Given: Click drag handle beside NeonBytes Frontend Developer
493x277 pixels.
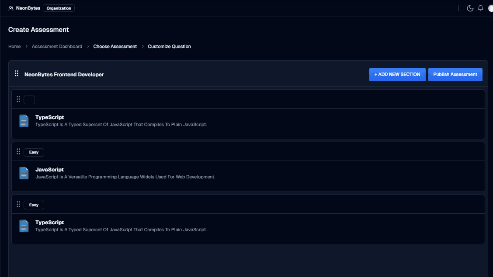Looking at the screenshot, I should 17,73.
